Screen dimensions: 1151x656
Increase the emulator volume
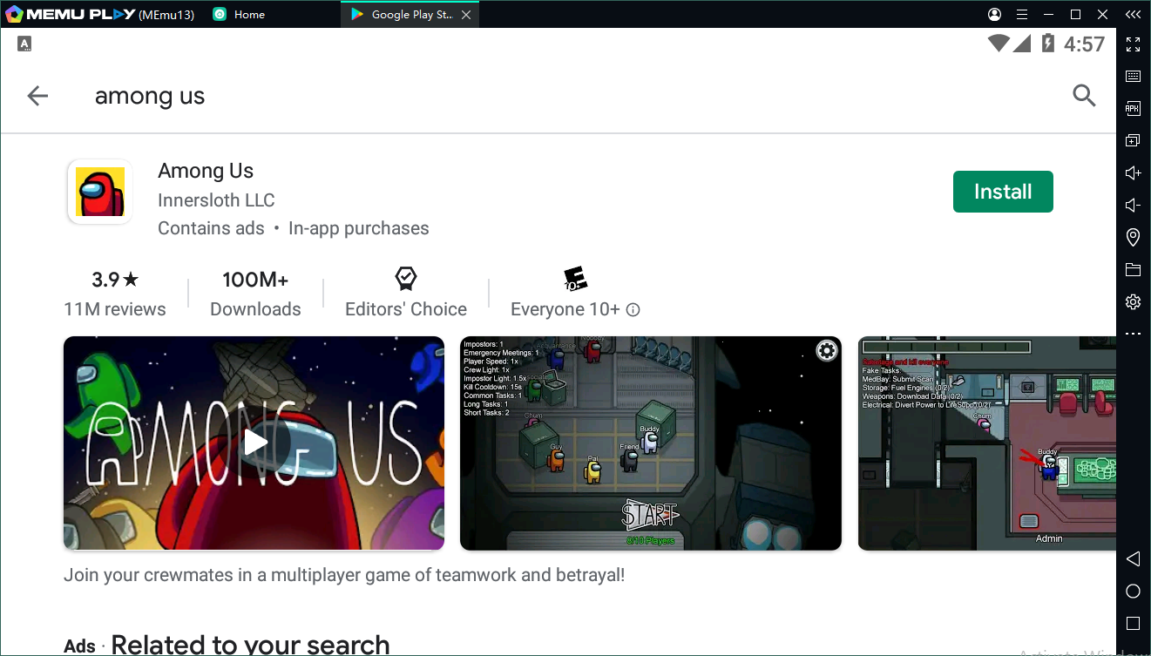pyautogui.click(x=1133, y=173)
